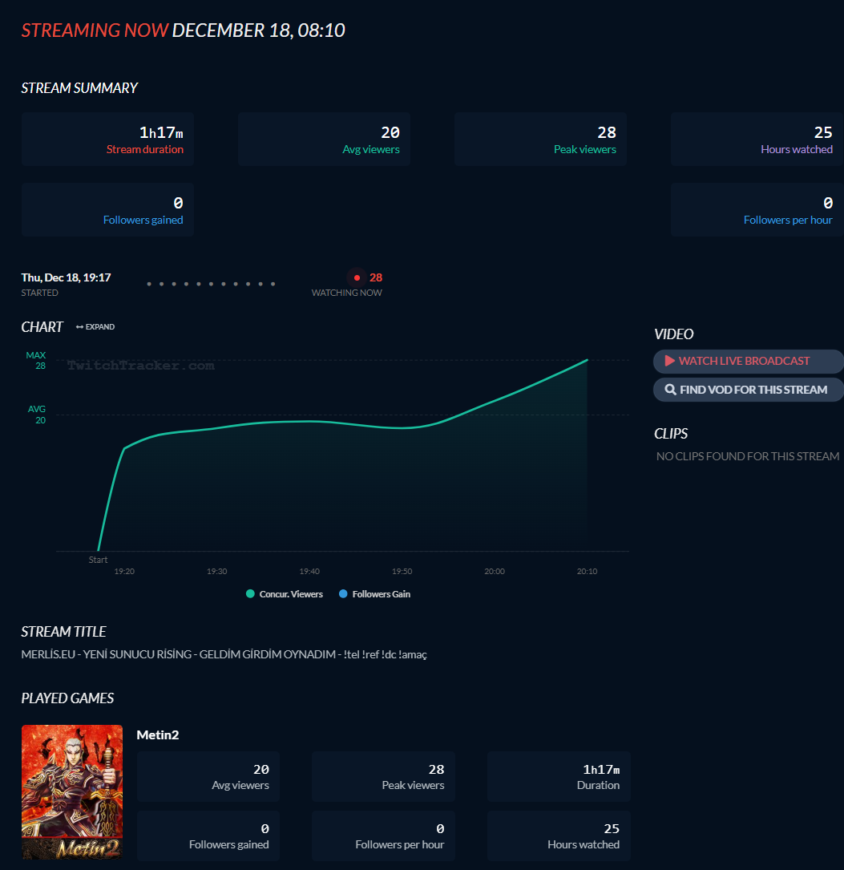Select the Stream duration stat card
This screenshot has height=870, width=844.
click(107, 140)
